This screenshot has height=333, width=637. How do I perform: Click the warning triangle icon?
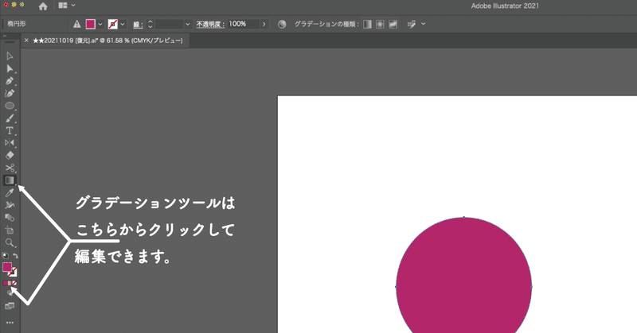click(x=76, y=25)
